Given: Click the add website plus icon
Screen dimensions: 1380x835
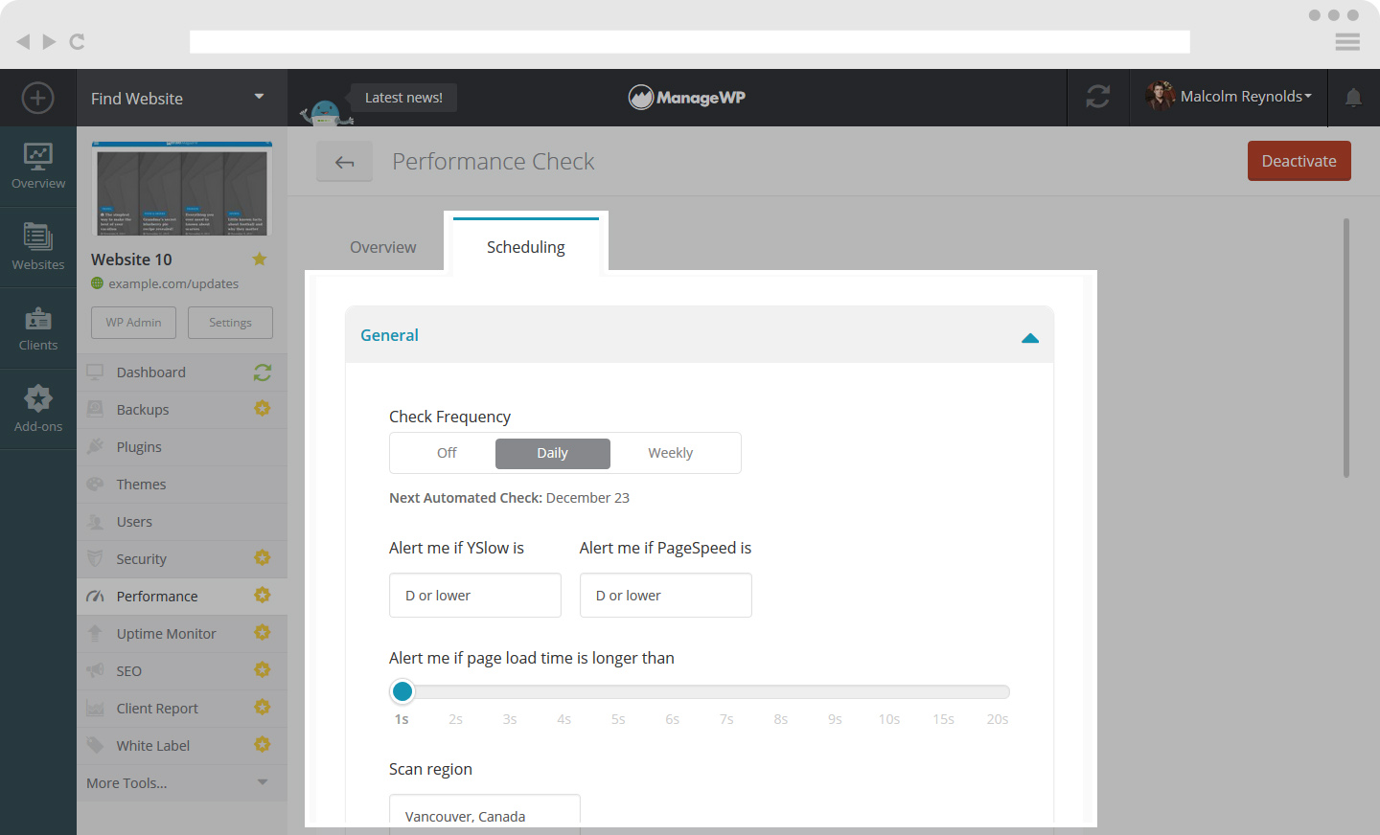Looking at the screenshot, I should (x=38, y=98).
